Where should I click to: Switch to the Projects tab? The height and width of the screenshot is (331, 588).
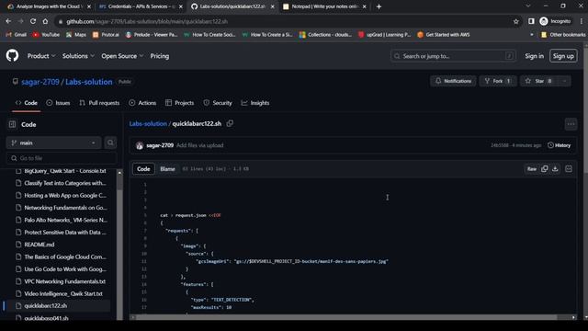pyautogui.click(x=180, y=103)
